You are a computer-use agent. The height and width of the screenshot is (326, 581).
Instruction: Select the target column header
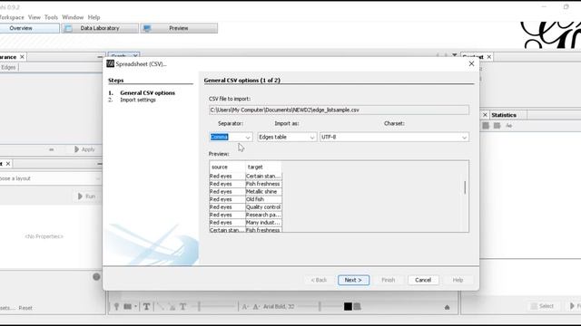pyautogui.click(x=263, y=167)
